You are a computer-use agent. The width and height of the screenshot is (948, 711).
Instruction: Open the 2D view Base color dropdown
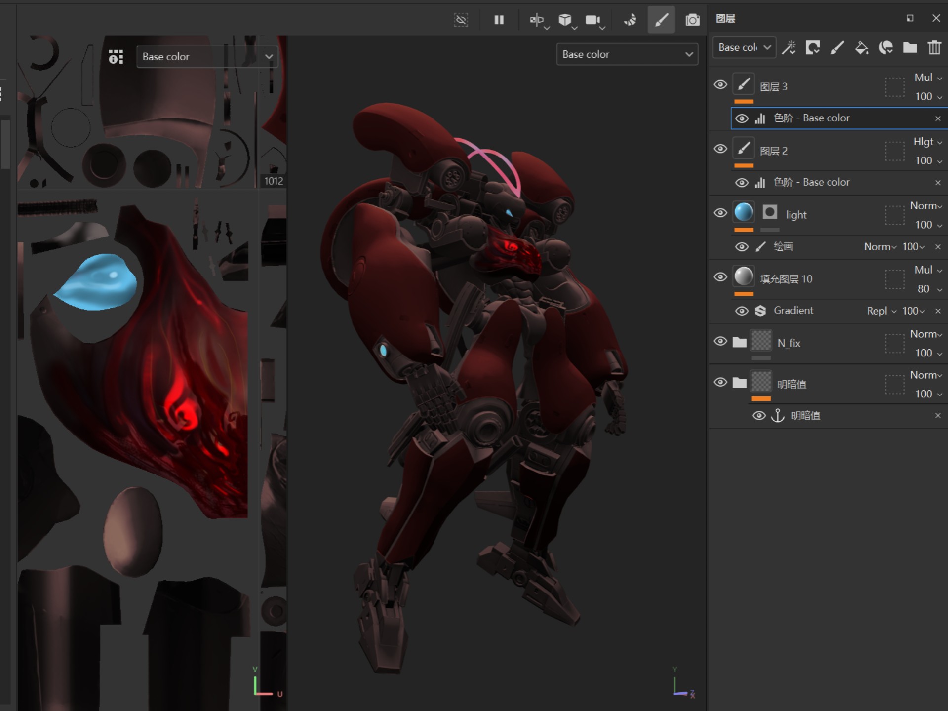click(x=207, y=57)
